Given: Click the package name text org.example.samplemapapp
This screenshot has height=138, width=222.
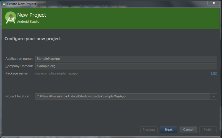Looking at the screenshot, I should (56, 73).
